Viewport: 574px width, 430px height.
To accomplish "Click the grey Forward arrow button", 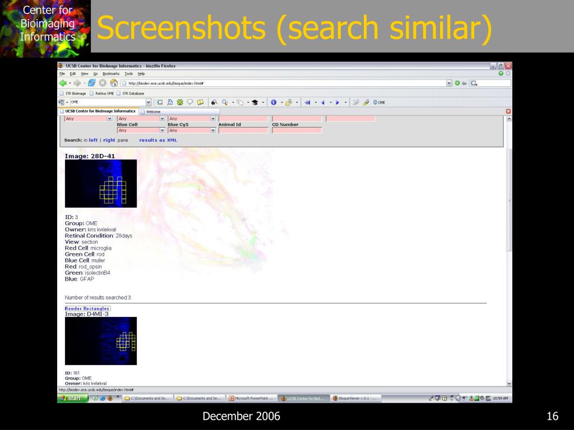I will [77, 83].
